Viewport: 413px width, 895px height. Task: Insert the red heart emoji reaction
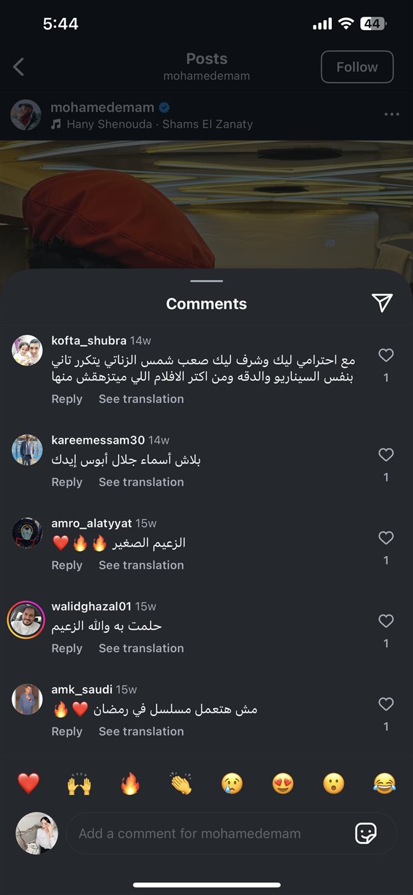(28, 783)
